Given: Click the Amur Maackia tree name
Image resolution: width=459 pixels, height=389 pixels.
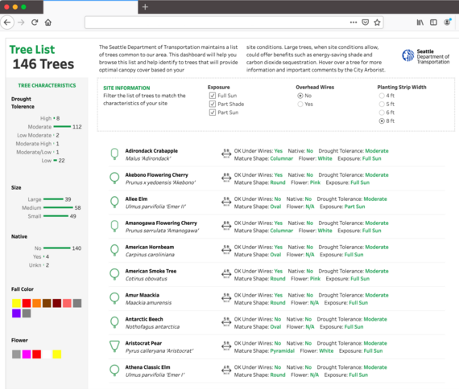Looking at the screenshot, I should pyautogui.click(x=143, y=295).
